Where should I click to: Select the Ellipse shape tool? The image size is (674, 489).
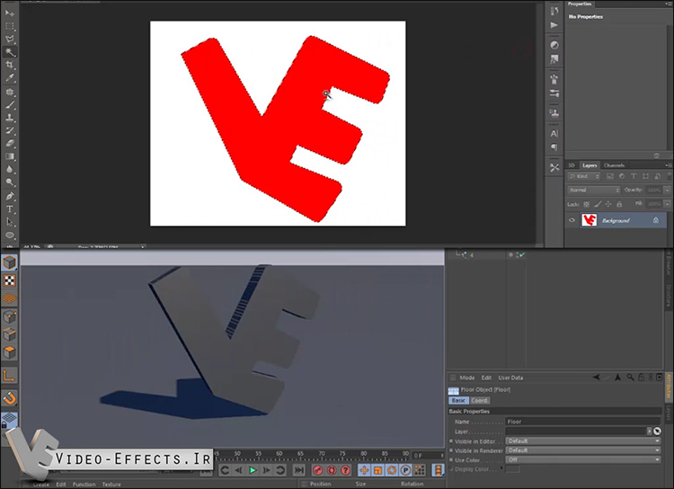coord(10,236)
